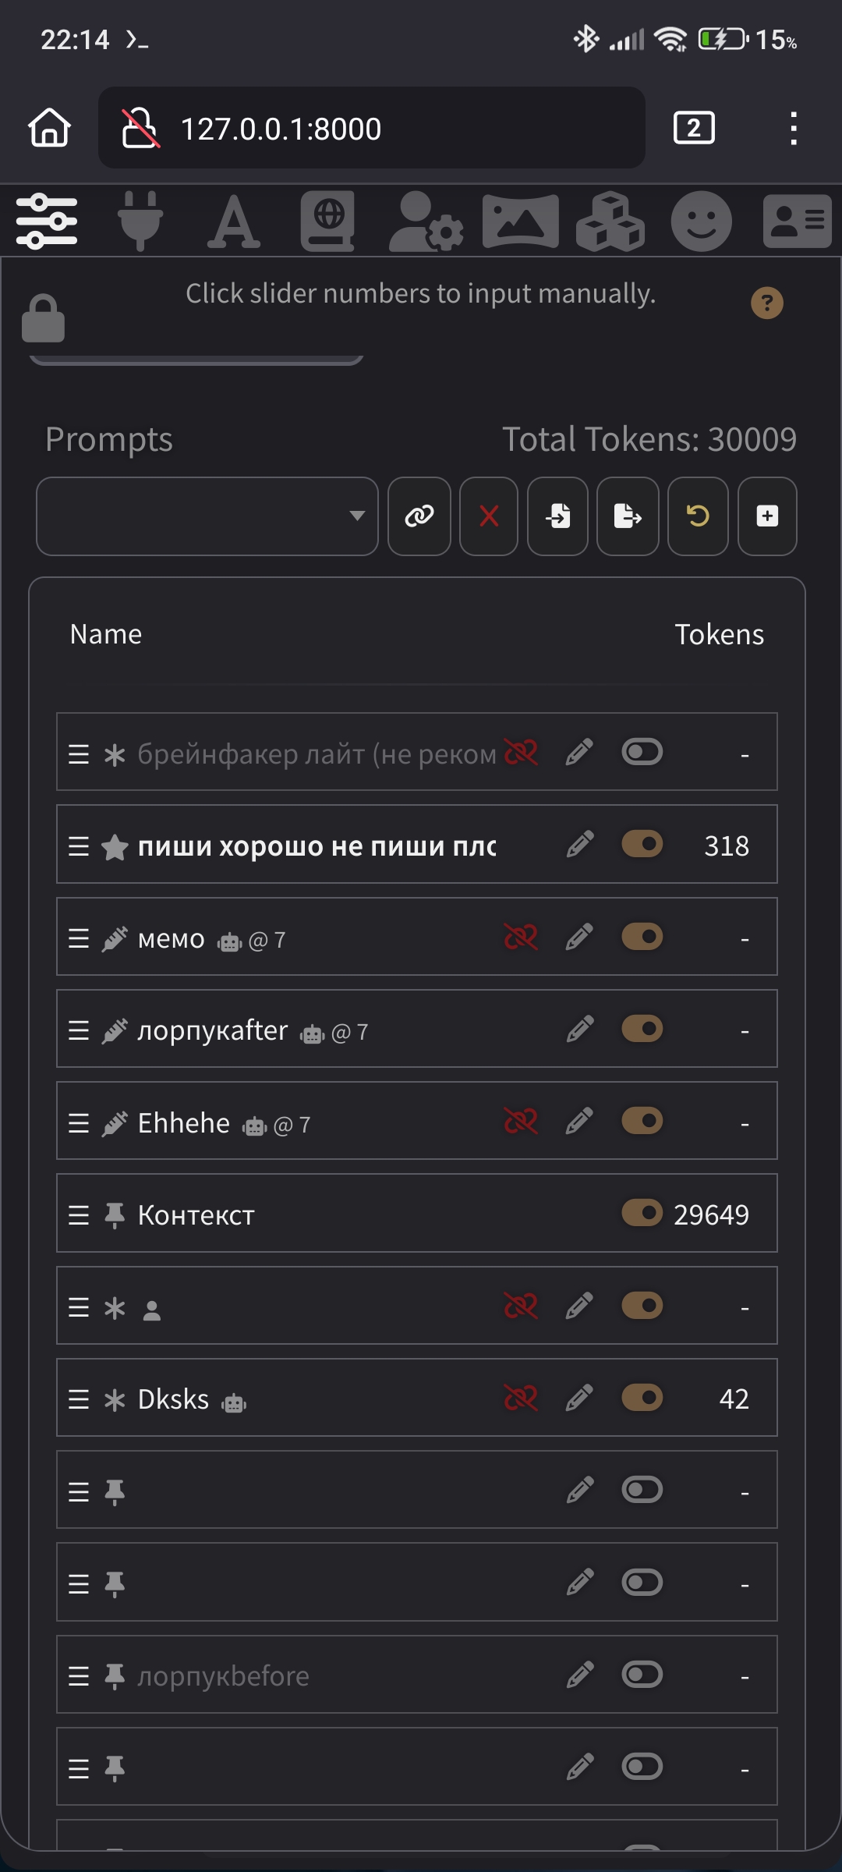
Task: Expand the prompts selection dropdown
Action: (207, 516)
